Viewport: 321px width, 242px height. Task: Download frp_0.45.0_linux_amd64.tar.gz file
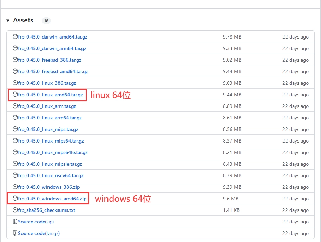pyautogui.click(x=50, y=95)
